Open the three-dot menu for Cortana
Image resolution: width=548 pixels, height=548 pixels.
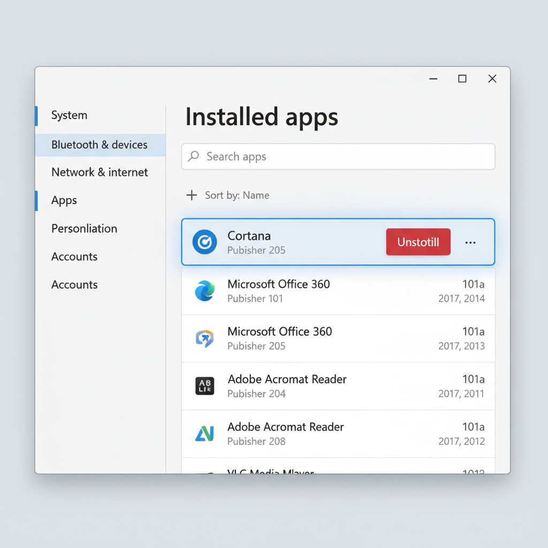pos(470,242)
